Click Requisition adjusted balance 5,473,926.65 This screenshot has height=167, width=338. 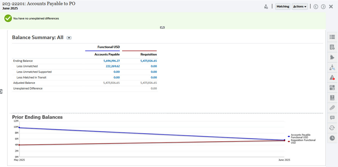click(148, 83)
